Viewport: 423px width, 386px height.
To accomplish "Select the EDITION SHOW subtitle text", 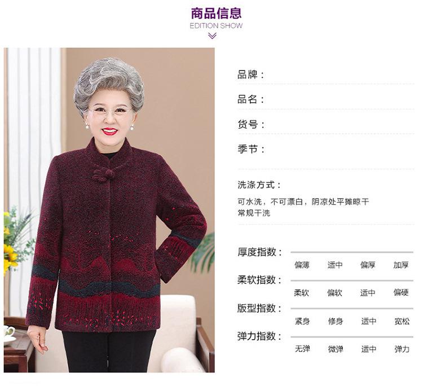I will coord(216,26).
